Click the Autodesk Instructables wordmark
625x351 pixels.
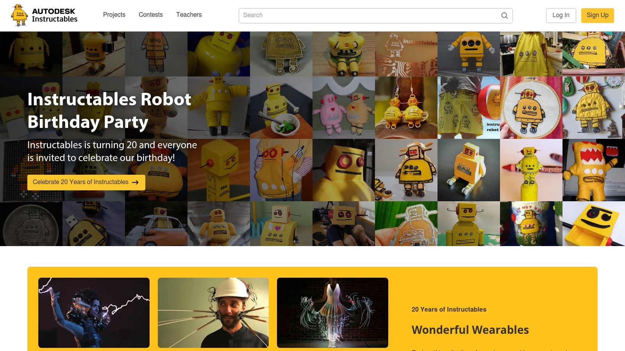click(x=54, y=15)
